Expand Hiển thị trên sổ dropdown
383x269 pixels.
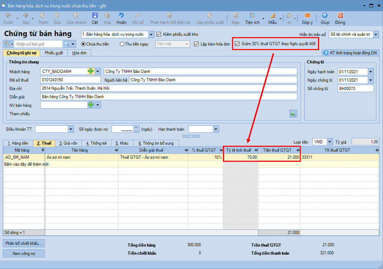[376, 34]
